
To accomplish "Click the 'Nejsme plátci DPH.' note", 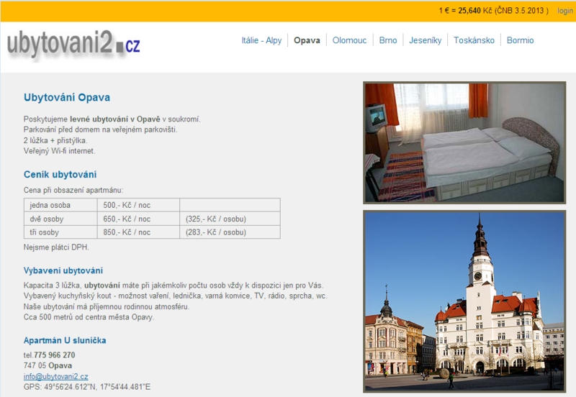I will click(56, 247).
